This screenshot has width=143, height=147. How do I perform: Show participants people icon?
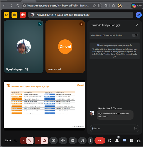(x=117, y=141)
